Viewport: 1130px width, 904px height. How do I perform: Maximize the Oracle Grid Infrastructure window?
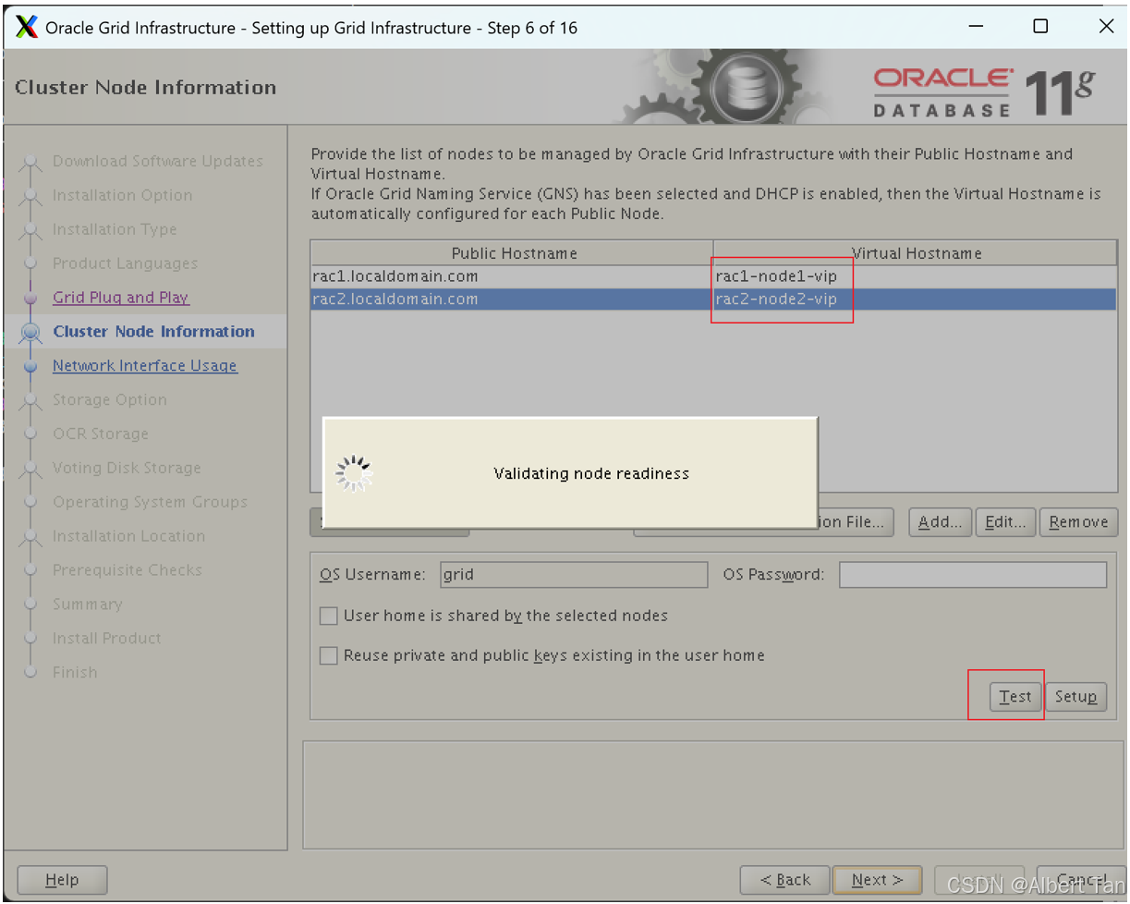1040,27
